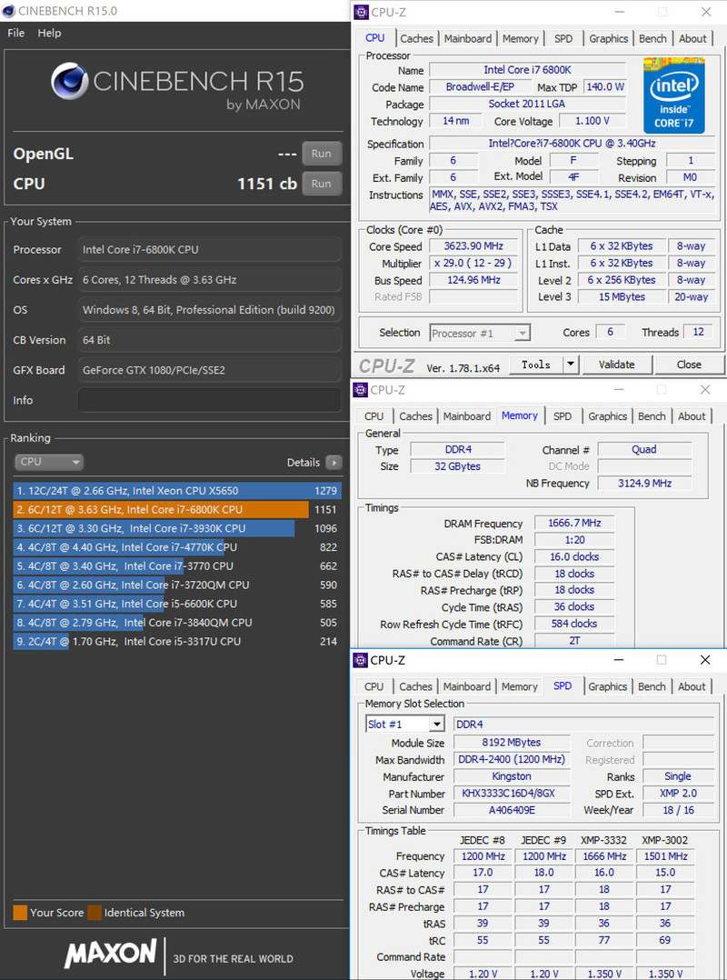Image resolution: width=727 pixels, height=980 pixels.
Task: Click CPU-Z icon in Memory window title
Action: (361, 390)
